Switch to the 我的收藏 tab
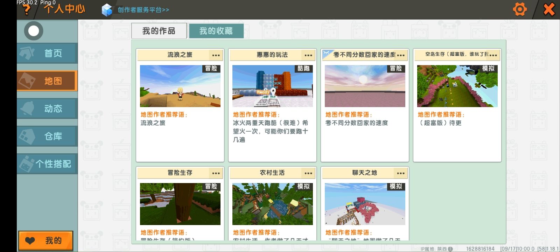 [x=216, y=31]
